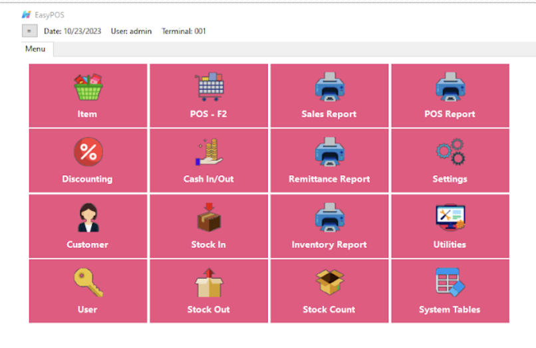Open Cash In/Out coins icon
Image resolution: width=536 pixels, height=348 pixels.
[209, 152]
